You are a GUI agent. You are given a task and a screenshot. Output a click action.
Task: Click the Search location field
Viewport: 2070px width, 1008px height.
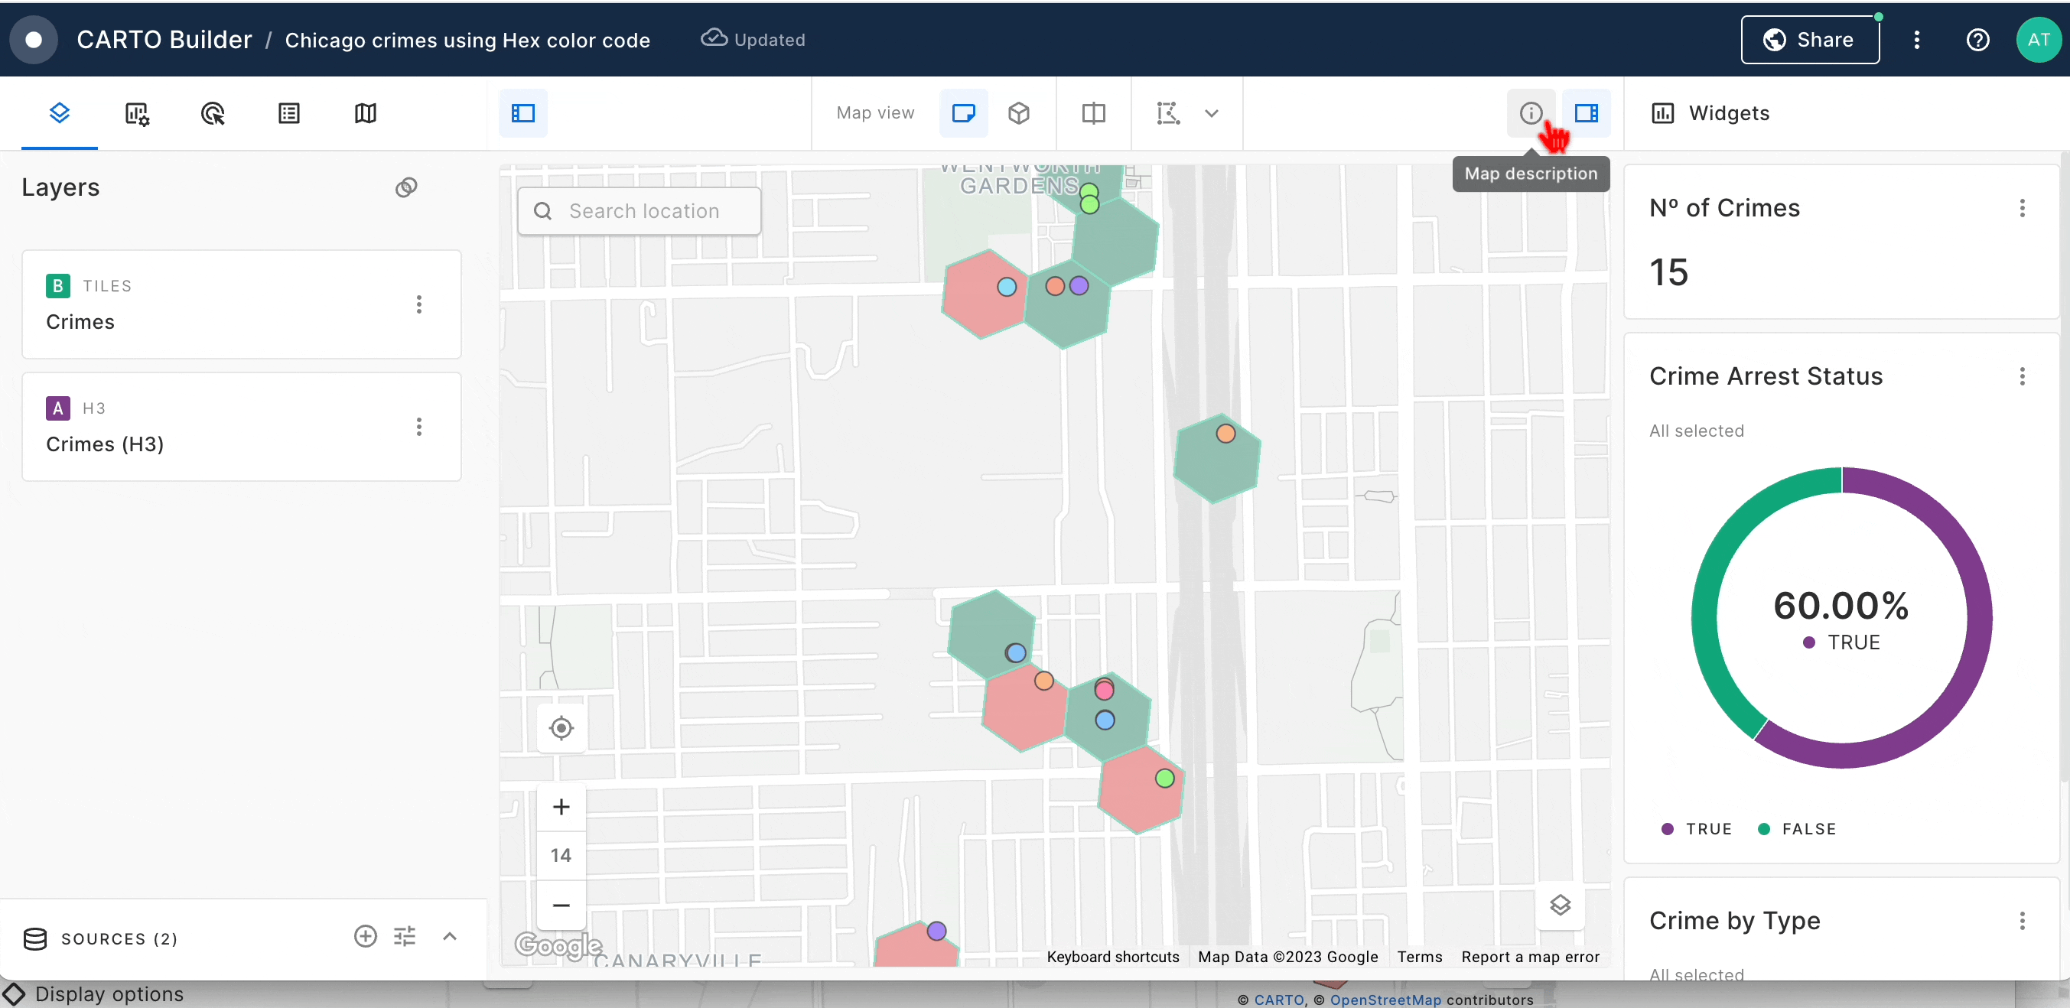[639, 211]
